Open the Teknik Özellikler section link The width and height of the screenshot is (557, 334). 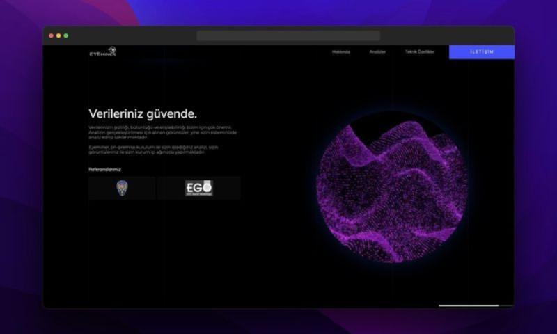click(420, 52)
